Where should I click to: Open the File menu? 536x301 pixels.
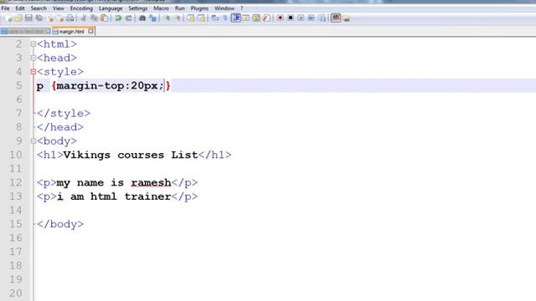6,8
